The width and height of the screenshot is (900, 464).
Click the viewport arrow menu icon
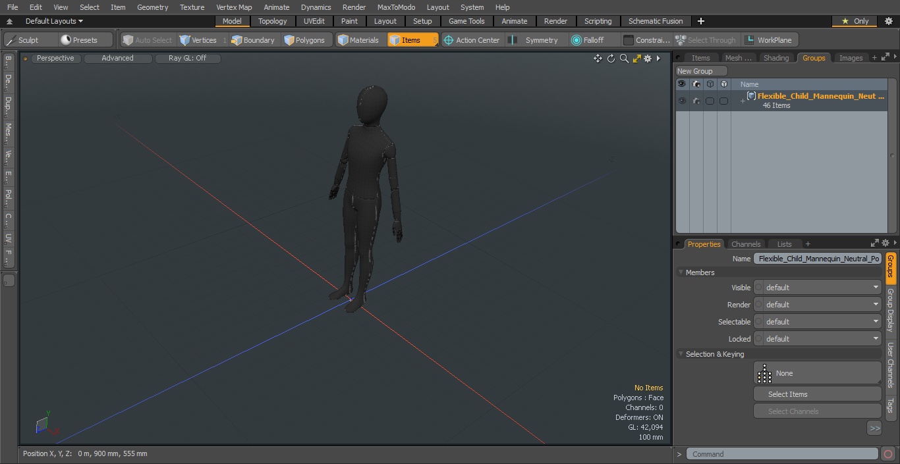(658, 59)
